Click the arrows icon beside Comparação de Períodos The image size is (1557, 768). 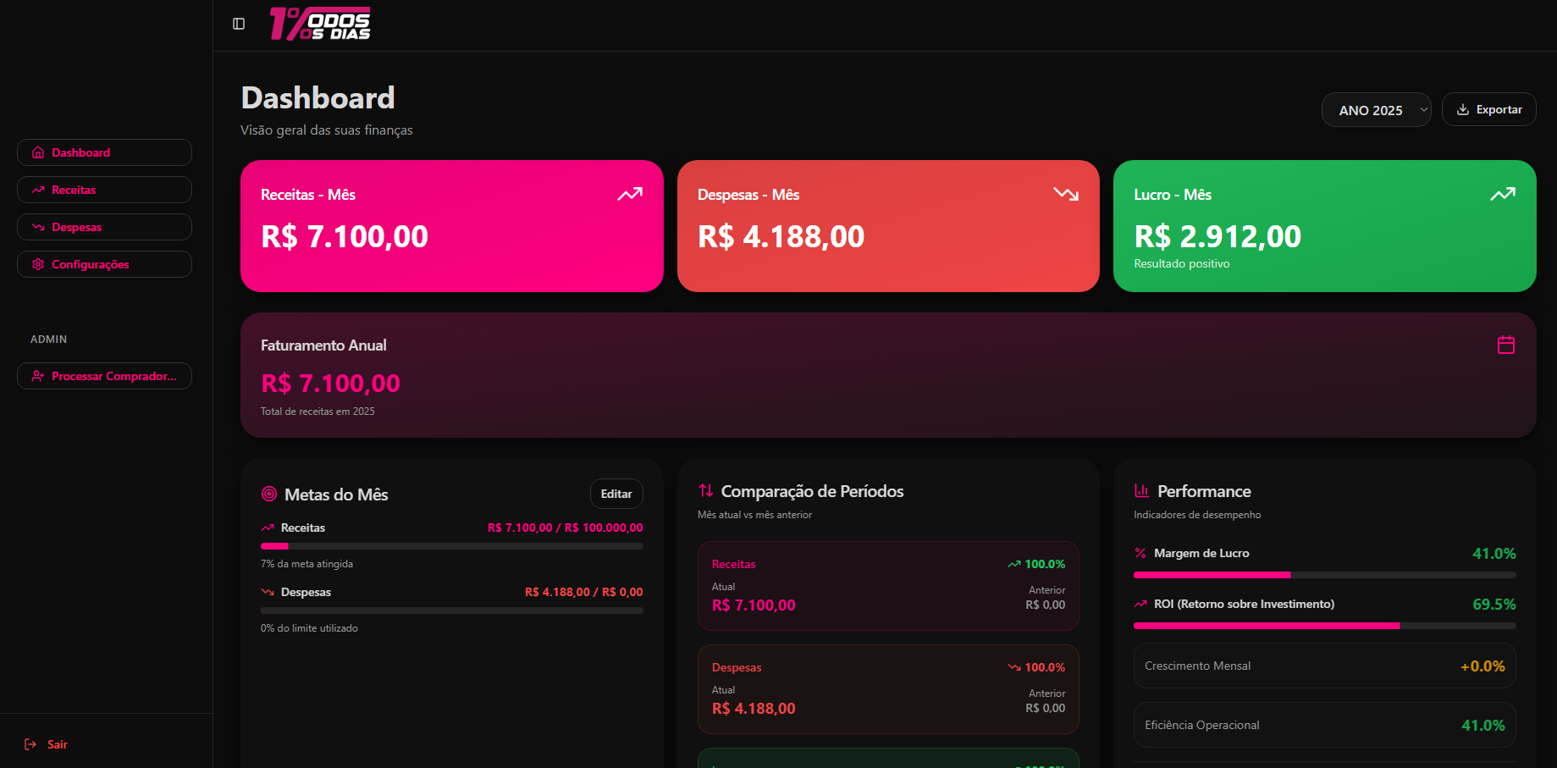point(705,490)
